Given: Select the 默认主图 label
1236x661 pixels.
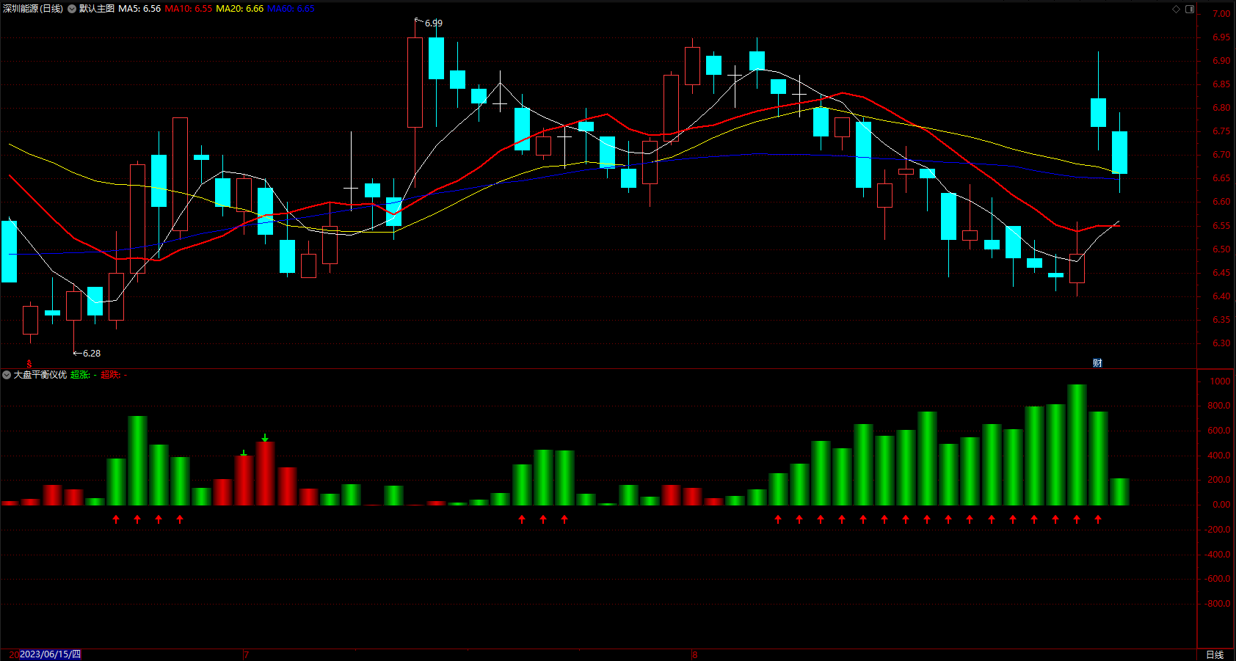Looking at the screenshot, I should coord(97,9).
